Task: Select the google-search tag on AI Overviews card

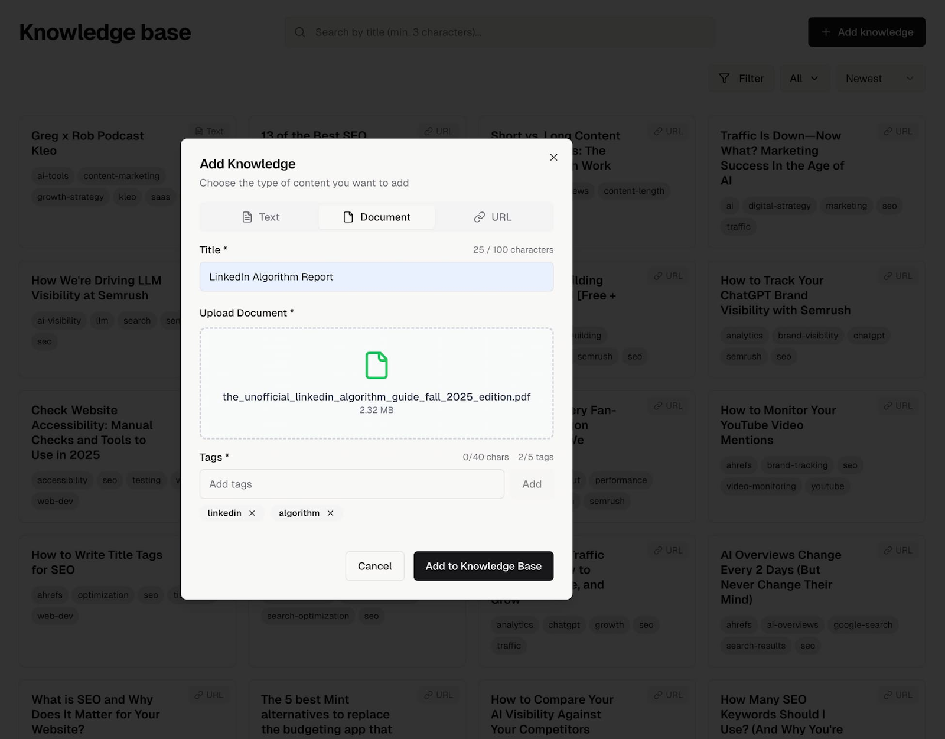Action: (863, 625)
